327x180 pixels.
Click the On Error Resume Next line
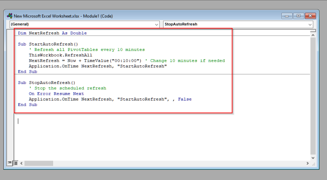56,94
